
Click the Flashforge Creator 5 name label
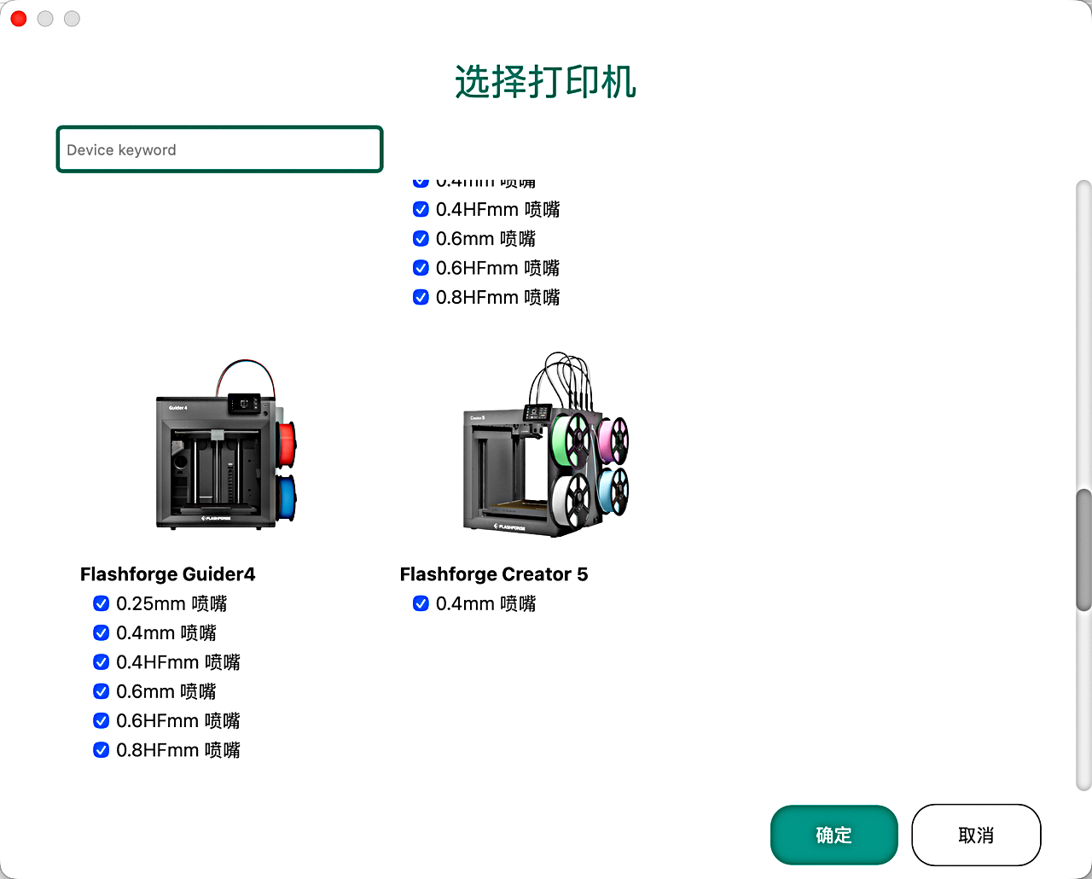point(494,574)
